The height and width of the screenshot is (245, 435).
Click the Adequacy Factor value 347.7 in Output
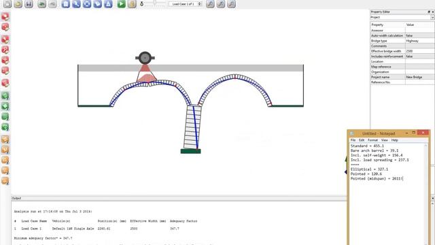click(x=175, y=229)
